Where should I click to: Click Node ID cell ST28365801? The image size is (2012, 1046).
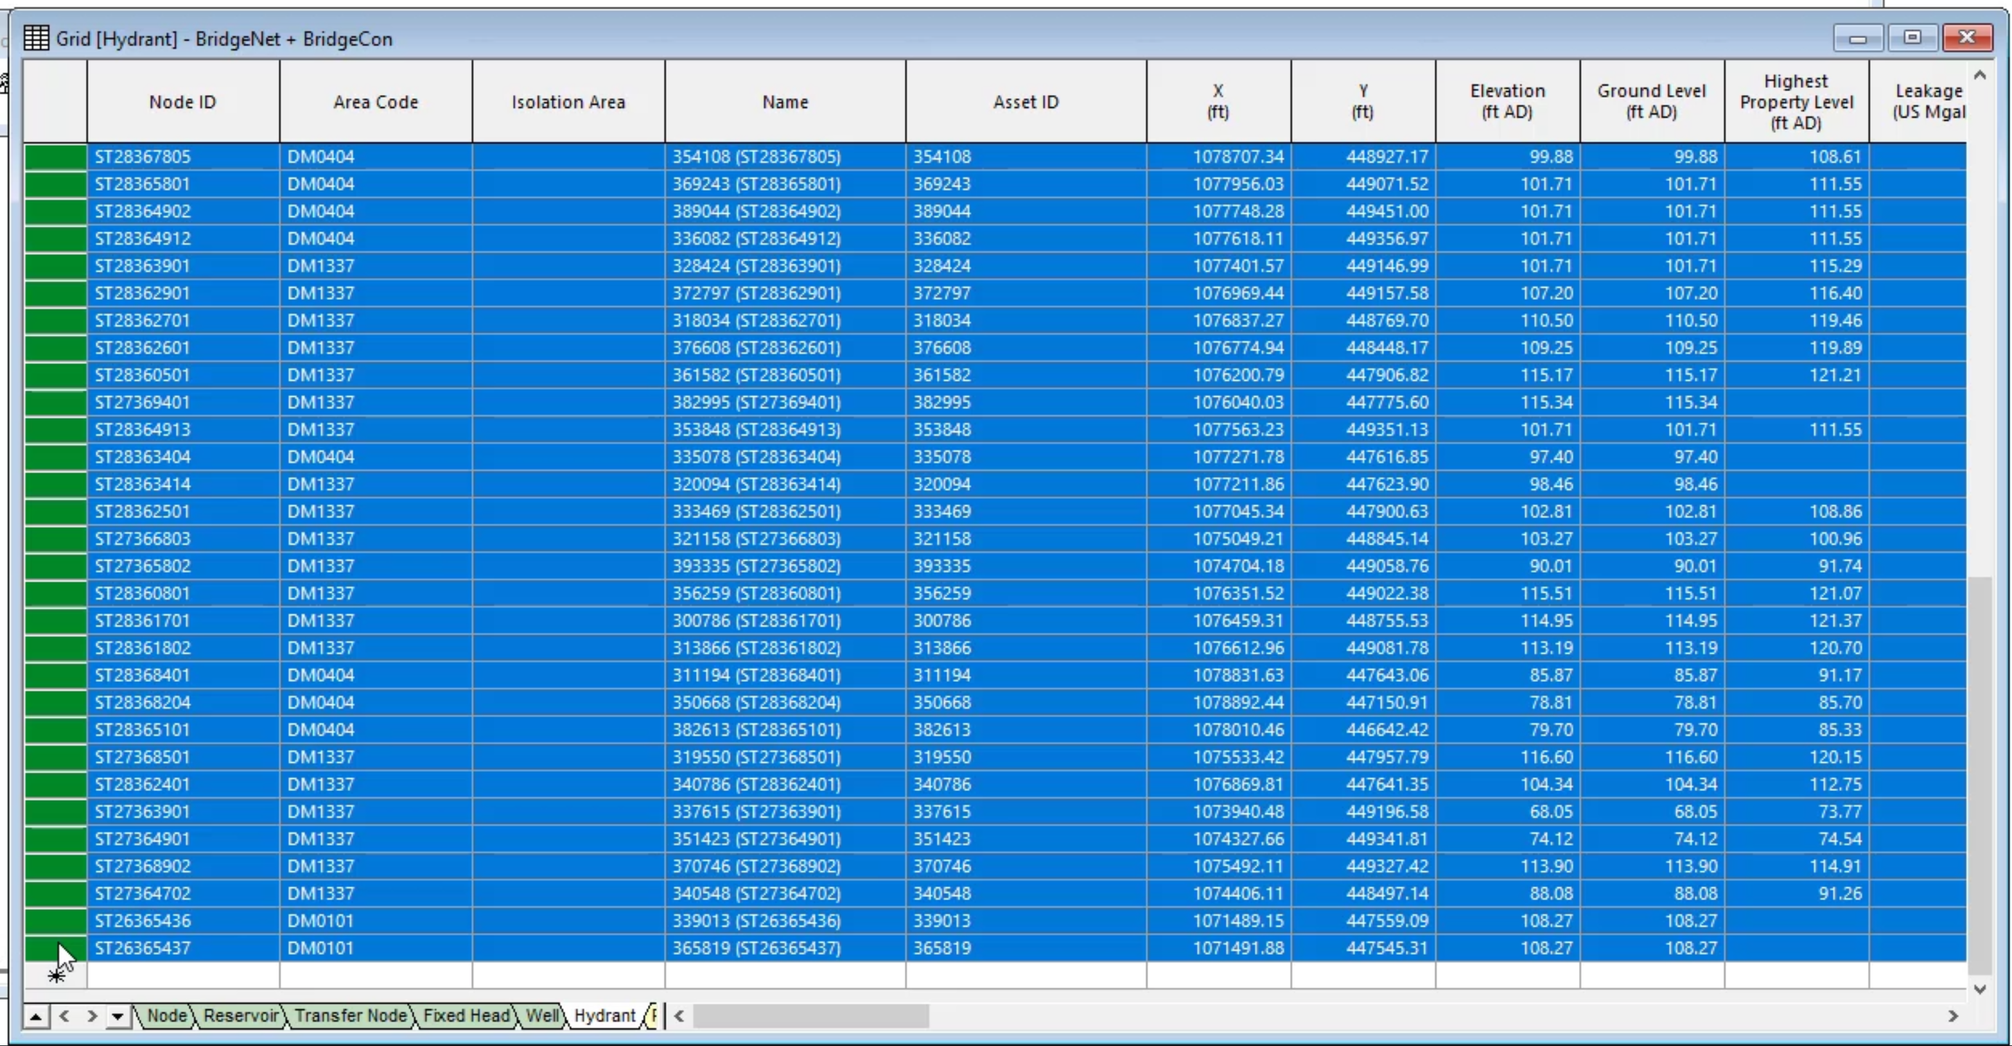tap(183, 184)
